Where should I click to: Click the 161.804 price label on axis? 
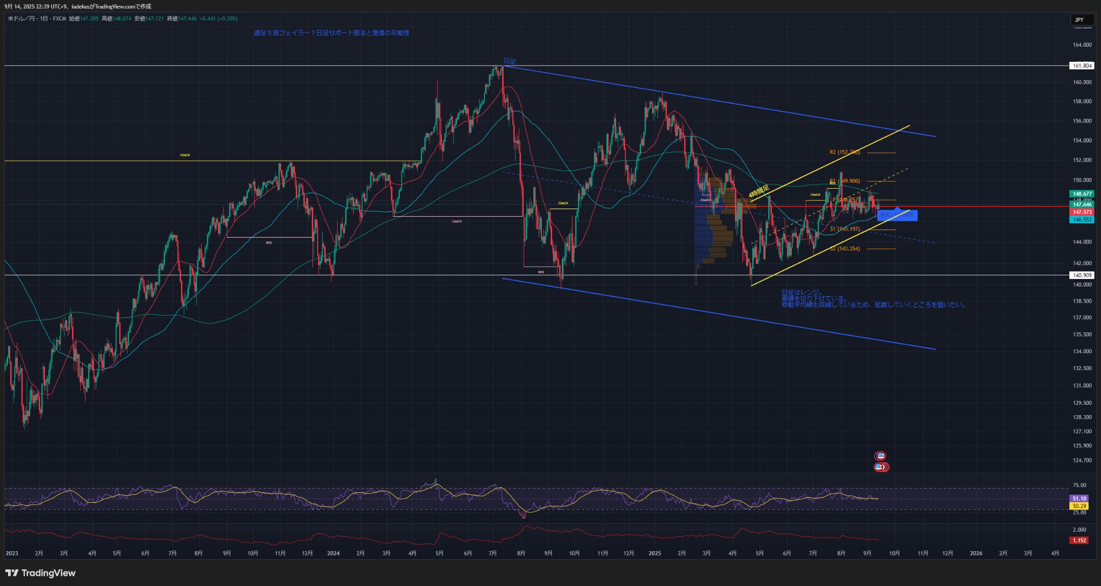coord(1082,66)
